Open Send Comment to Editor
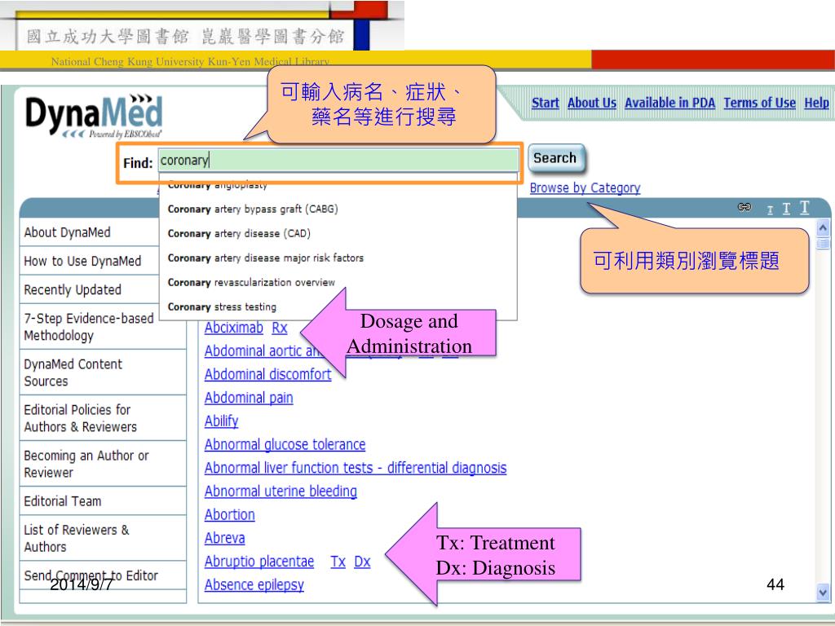This screenshot has width=835, height=626. [x=103, y=576]
